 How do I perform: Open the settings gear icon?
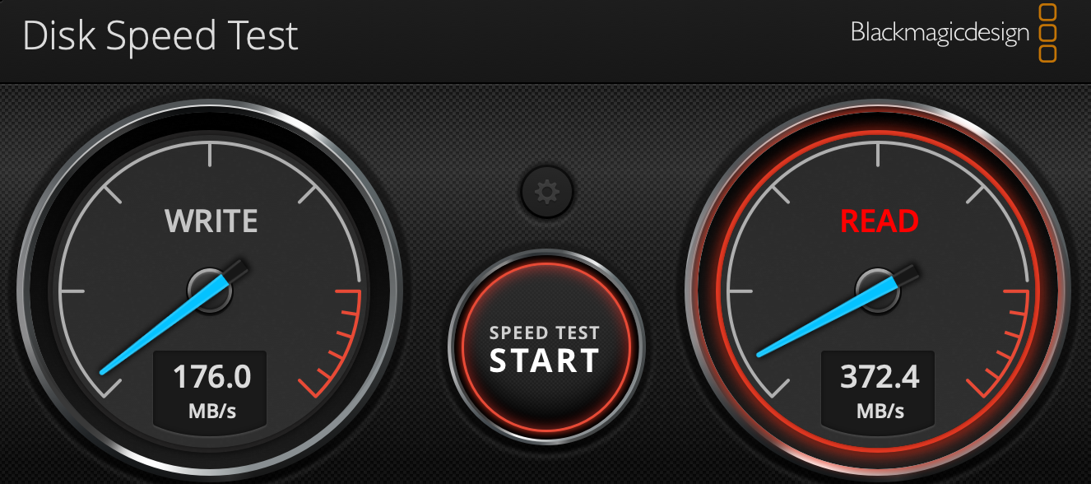pyautogui.click(x=546, y=193)
